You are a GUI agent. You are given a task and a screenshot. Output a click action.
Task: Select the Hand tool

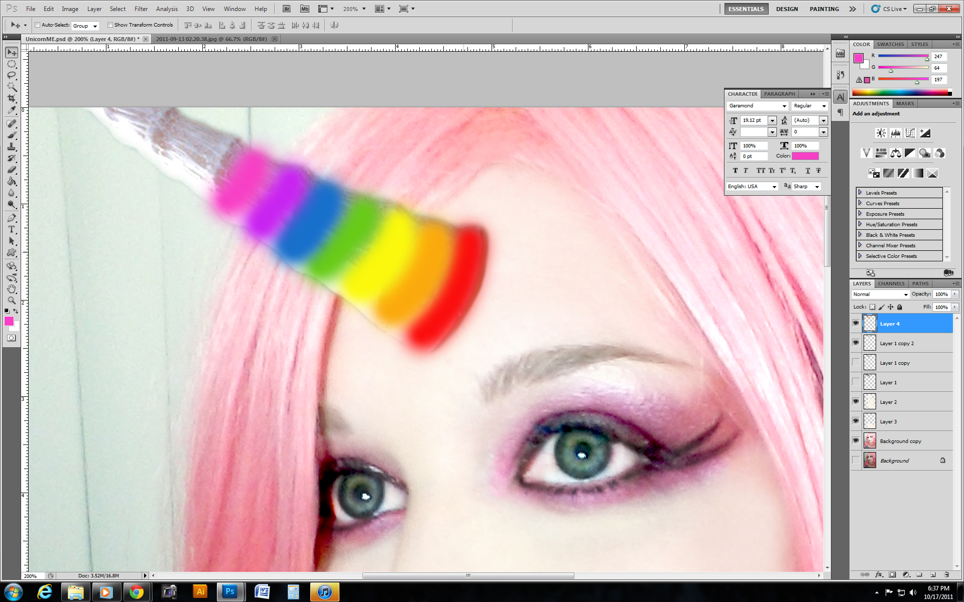(12, 289)
